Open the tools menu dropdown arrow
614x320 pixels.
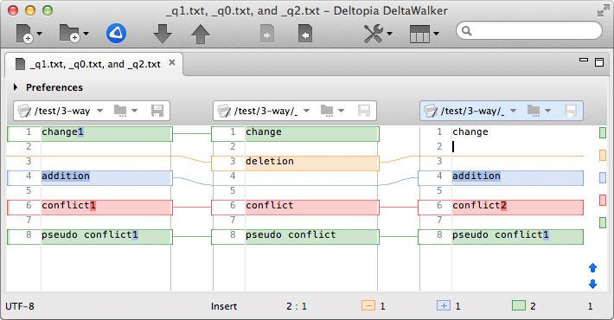point(390,34)
